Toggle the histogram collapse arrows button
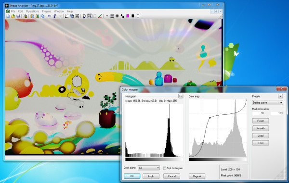 pyautogui.click(x=181, y=96)
